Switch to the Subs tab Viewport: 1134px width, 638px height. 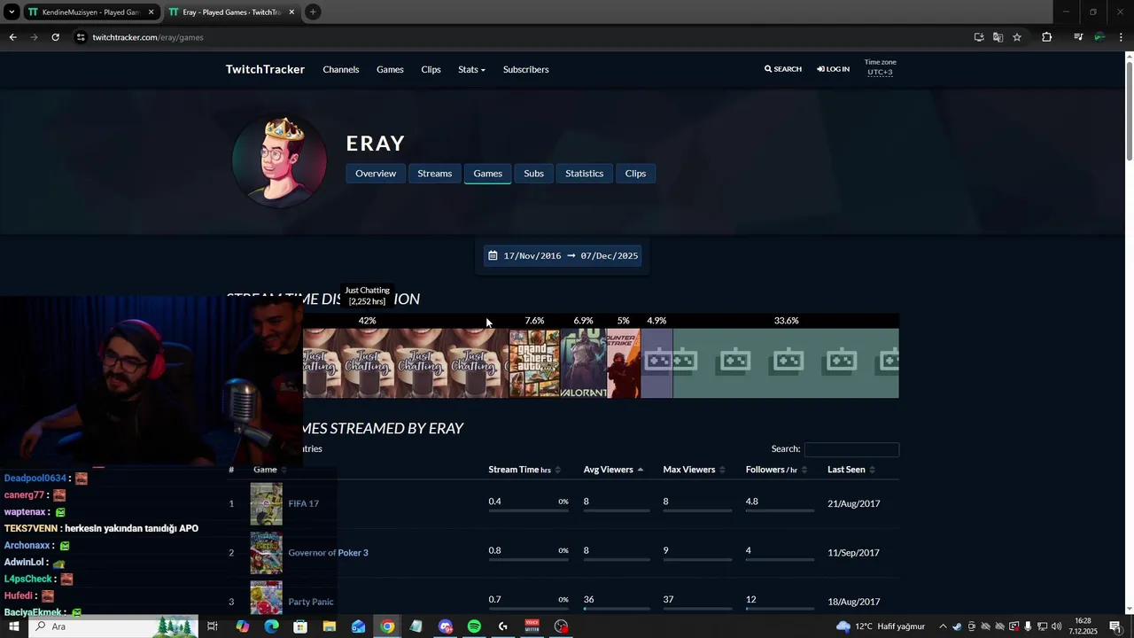coord(534,174)
